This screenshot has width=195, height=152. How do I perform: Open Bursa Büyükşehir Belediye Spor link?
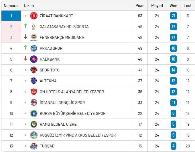click(72, 113)
